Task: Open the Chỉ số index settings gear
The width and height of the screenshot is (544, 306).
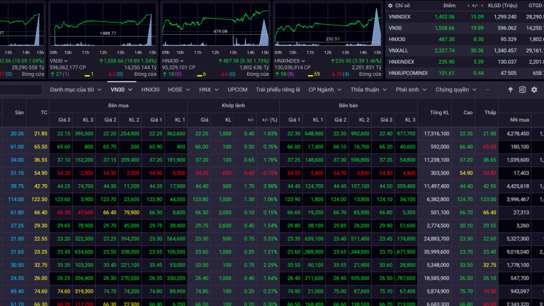Action: [x=390, y=6]
